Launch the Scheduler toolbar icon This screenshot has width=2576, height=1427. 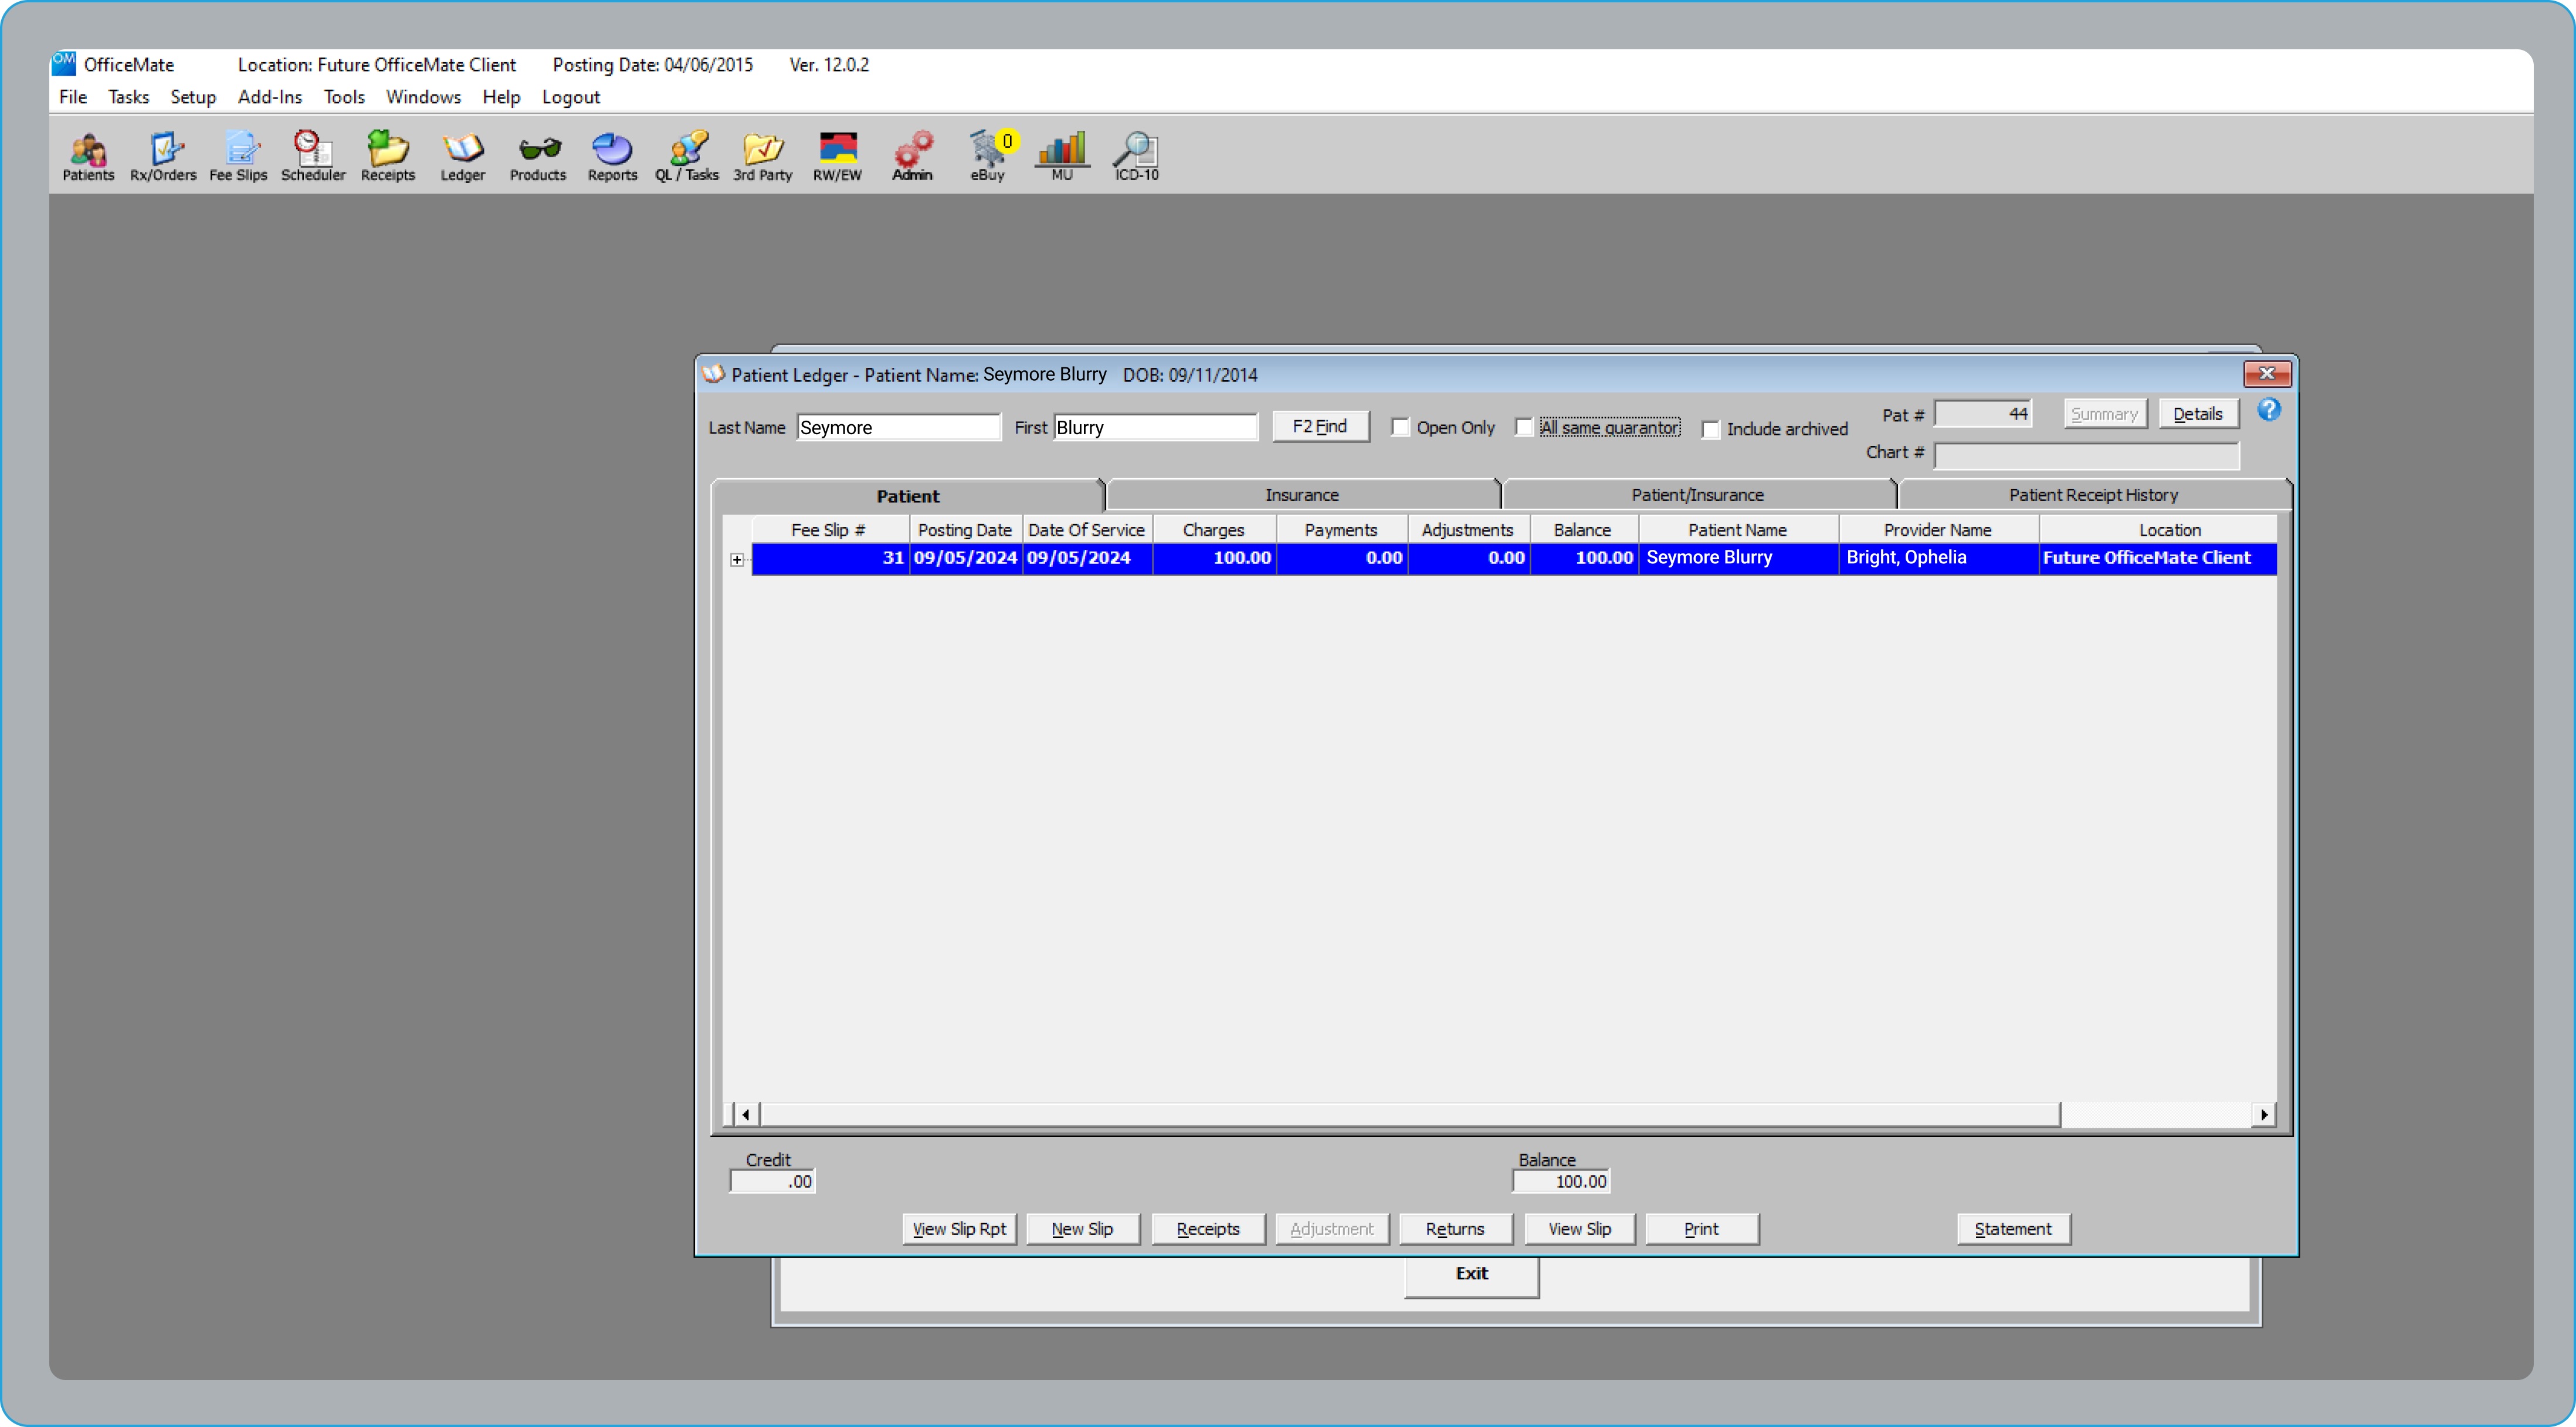pos(312,156)
